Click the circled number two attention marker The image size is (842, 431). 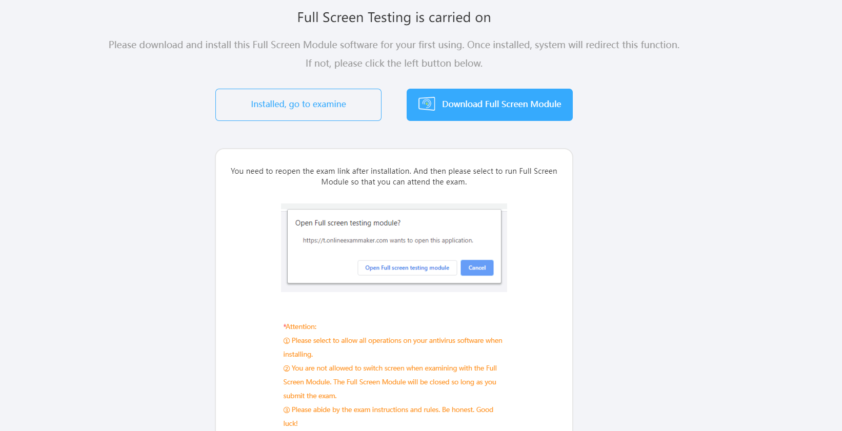point(287,368)
